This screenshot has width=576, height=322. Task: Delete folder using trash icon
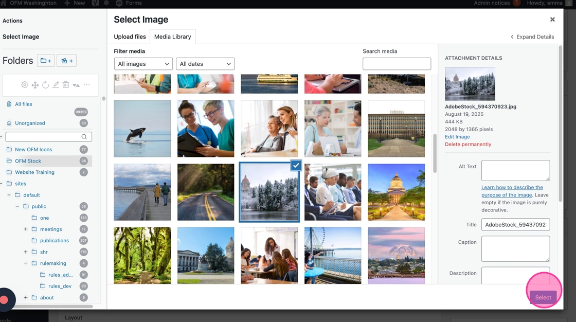point(66,85)
